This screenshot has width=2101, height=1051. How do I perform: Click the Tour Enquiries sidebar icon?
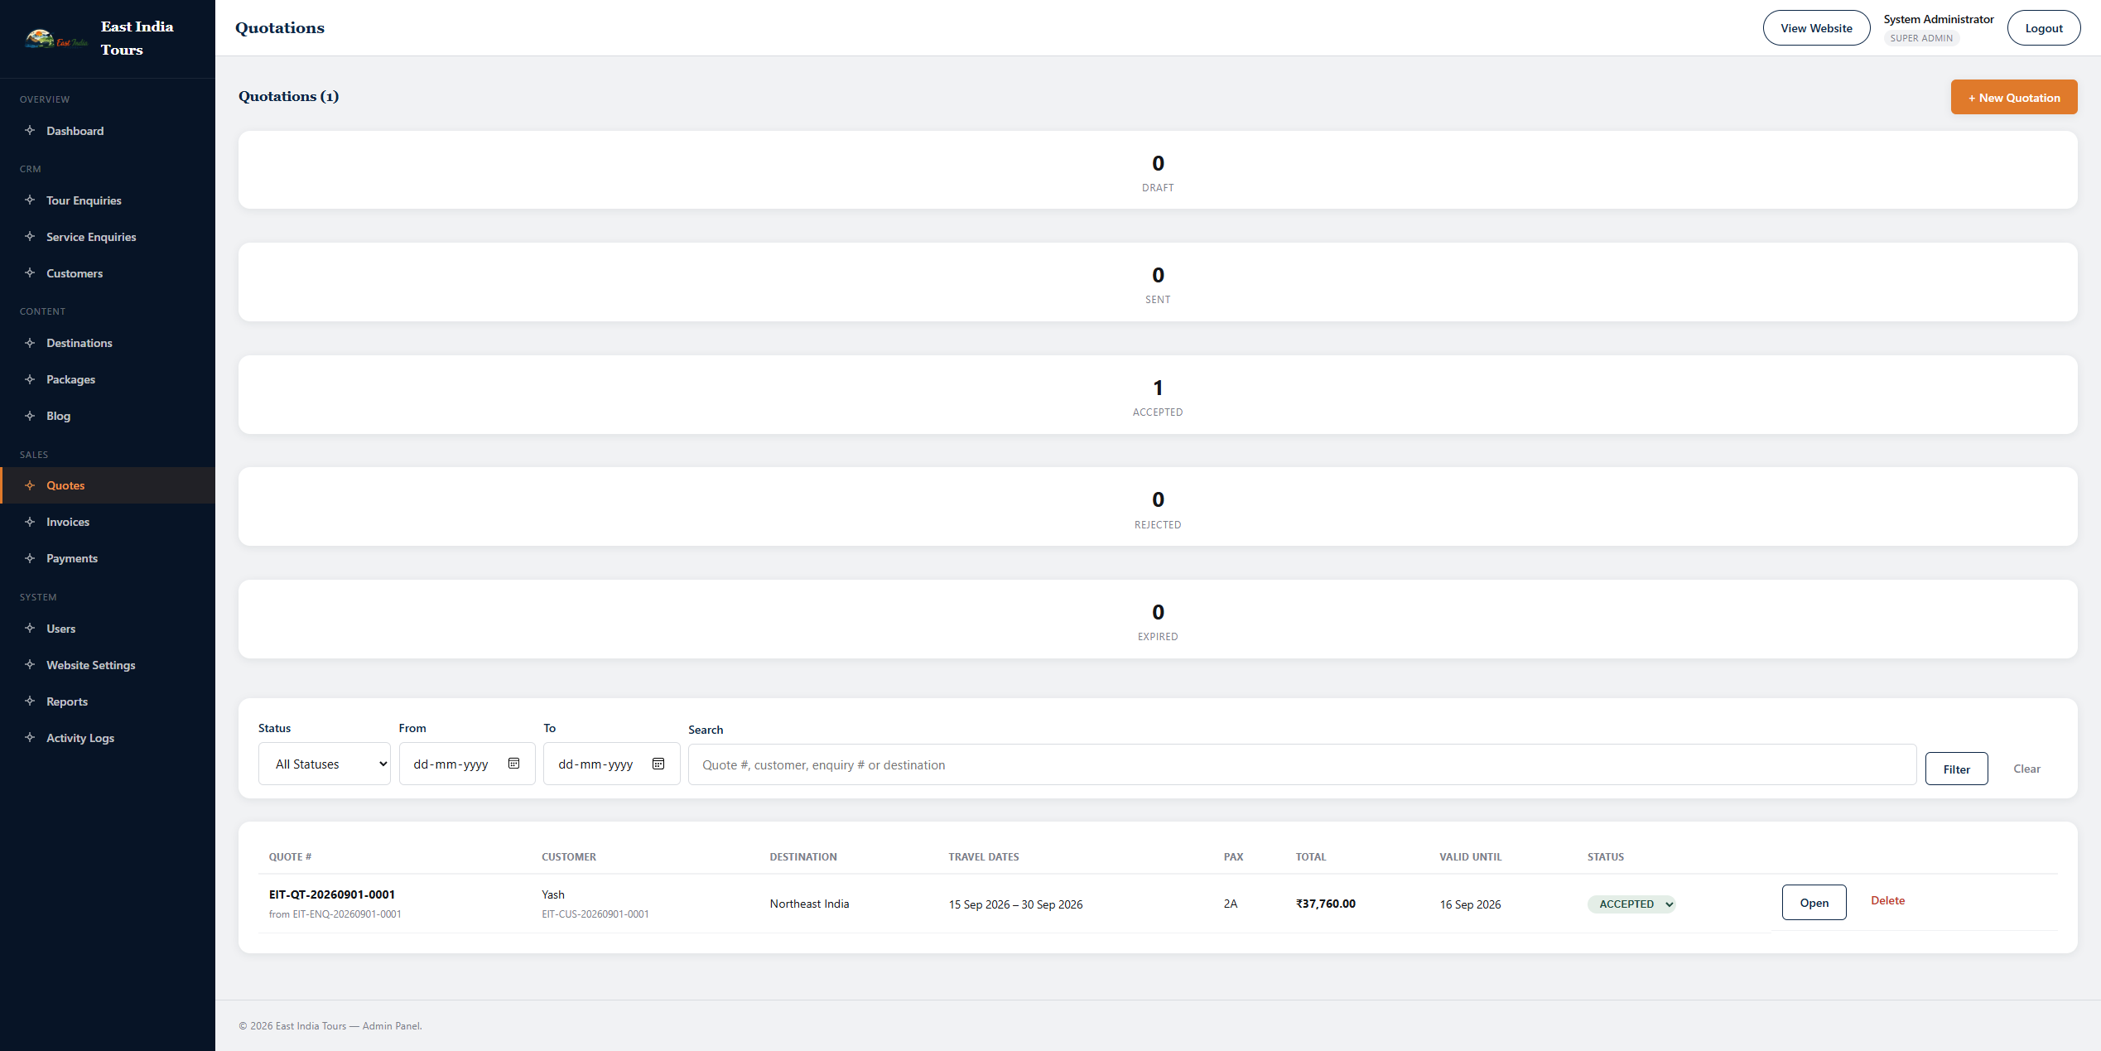[x=30, y=200]
